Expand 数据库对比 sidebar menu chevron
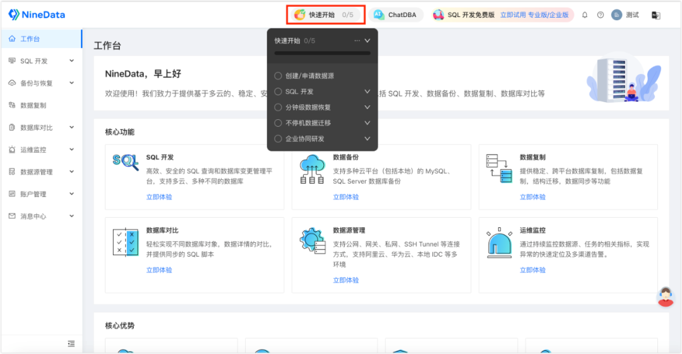682x354 pixels. click(x=72, y=127)
